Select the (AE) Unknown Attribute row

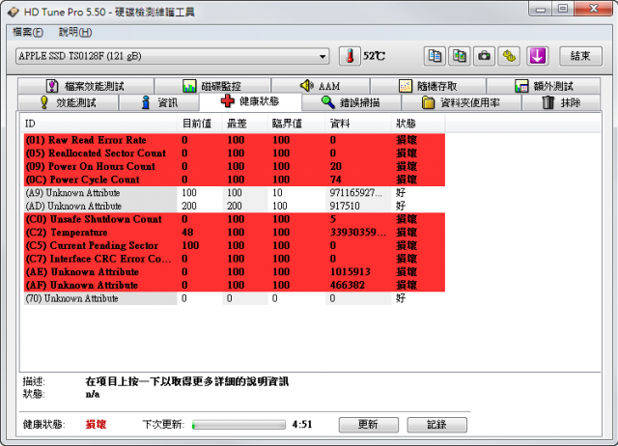234,272
